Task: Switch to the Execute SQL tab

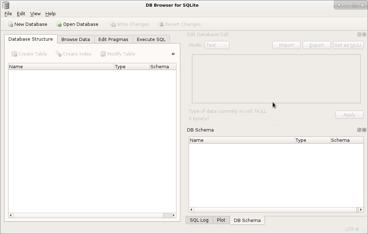Action: pyautogui.click(x=151, y=39)
